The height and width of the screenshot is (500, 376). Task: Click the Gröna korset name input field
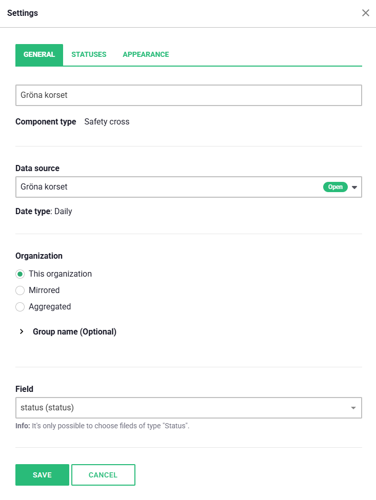point(189,95)
